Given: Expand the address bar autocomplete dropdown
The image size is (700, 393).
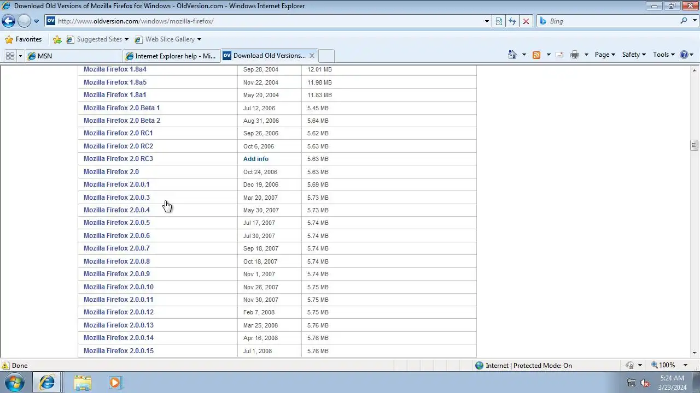Looking at the screenshot, I should tap(487, 21).
